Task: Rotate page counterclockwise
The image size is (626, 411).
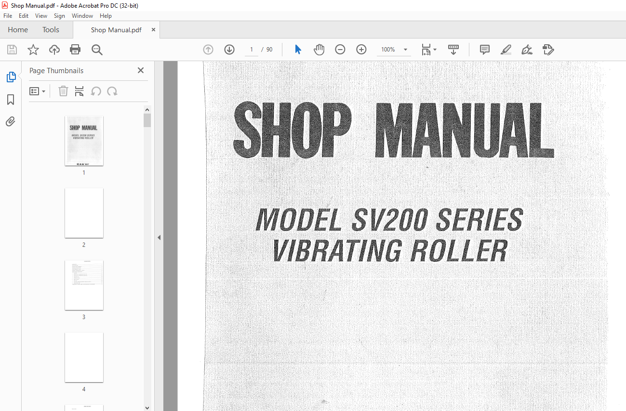Action: (x=96, y=91)
